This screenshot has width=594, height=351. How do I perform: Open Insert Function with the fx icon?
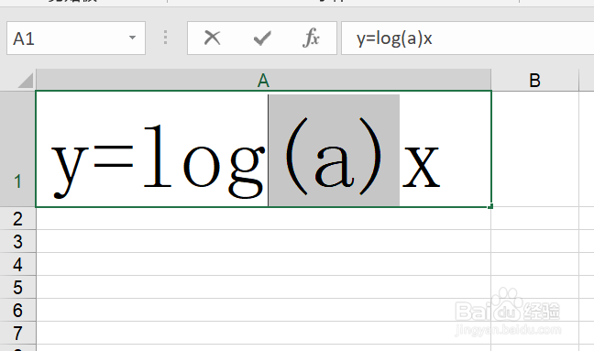(x=311, y=38)
